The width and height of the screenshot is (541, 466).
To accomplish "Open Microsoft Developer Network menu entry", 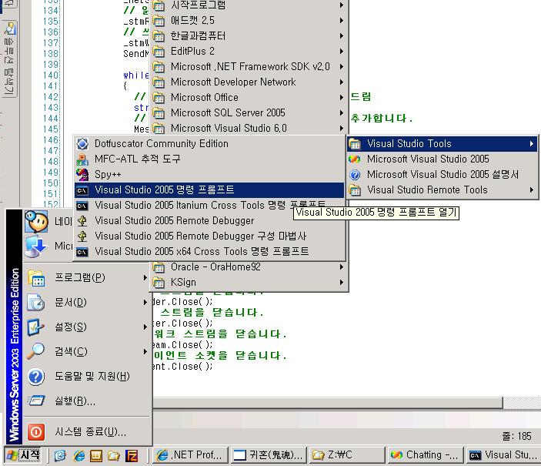I will [249, 82].
